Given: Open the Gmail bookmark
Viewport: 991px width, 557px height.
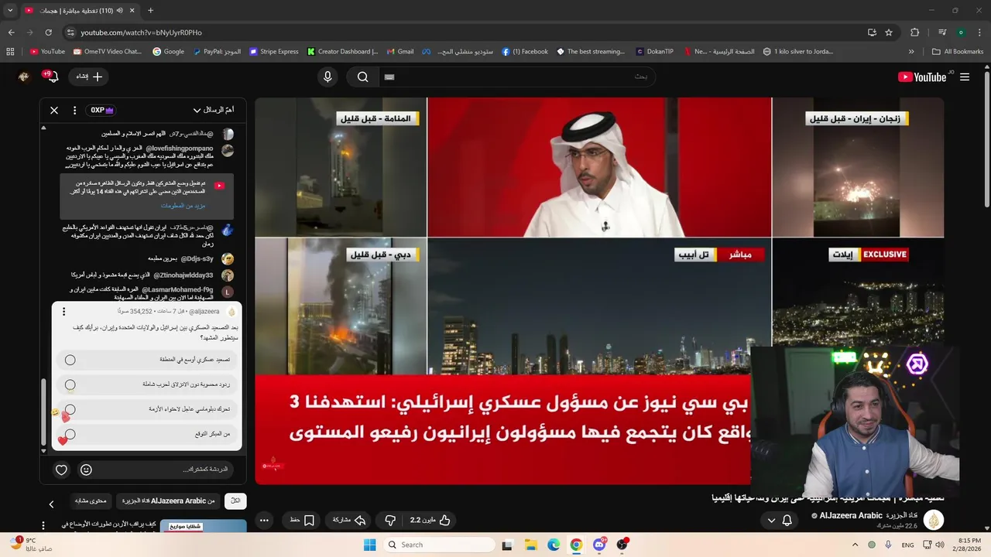Looking at the screenshot, I should pos(400,52).
